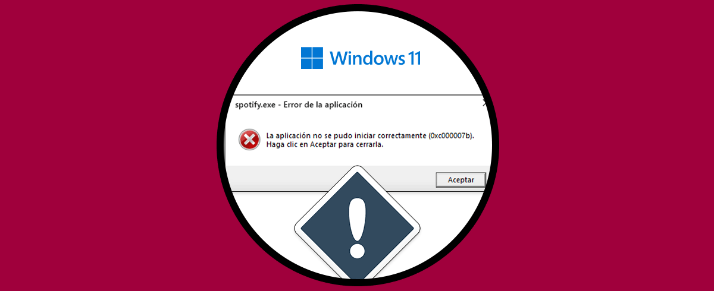
Task: Close the spotify.exe error dialog
Action: pyautogui.click(x=486, y=103)
